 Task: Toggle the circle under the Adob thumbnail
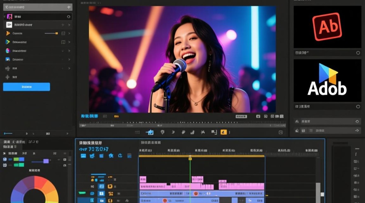[358, 107]
